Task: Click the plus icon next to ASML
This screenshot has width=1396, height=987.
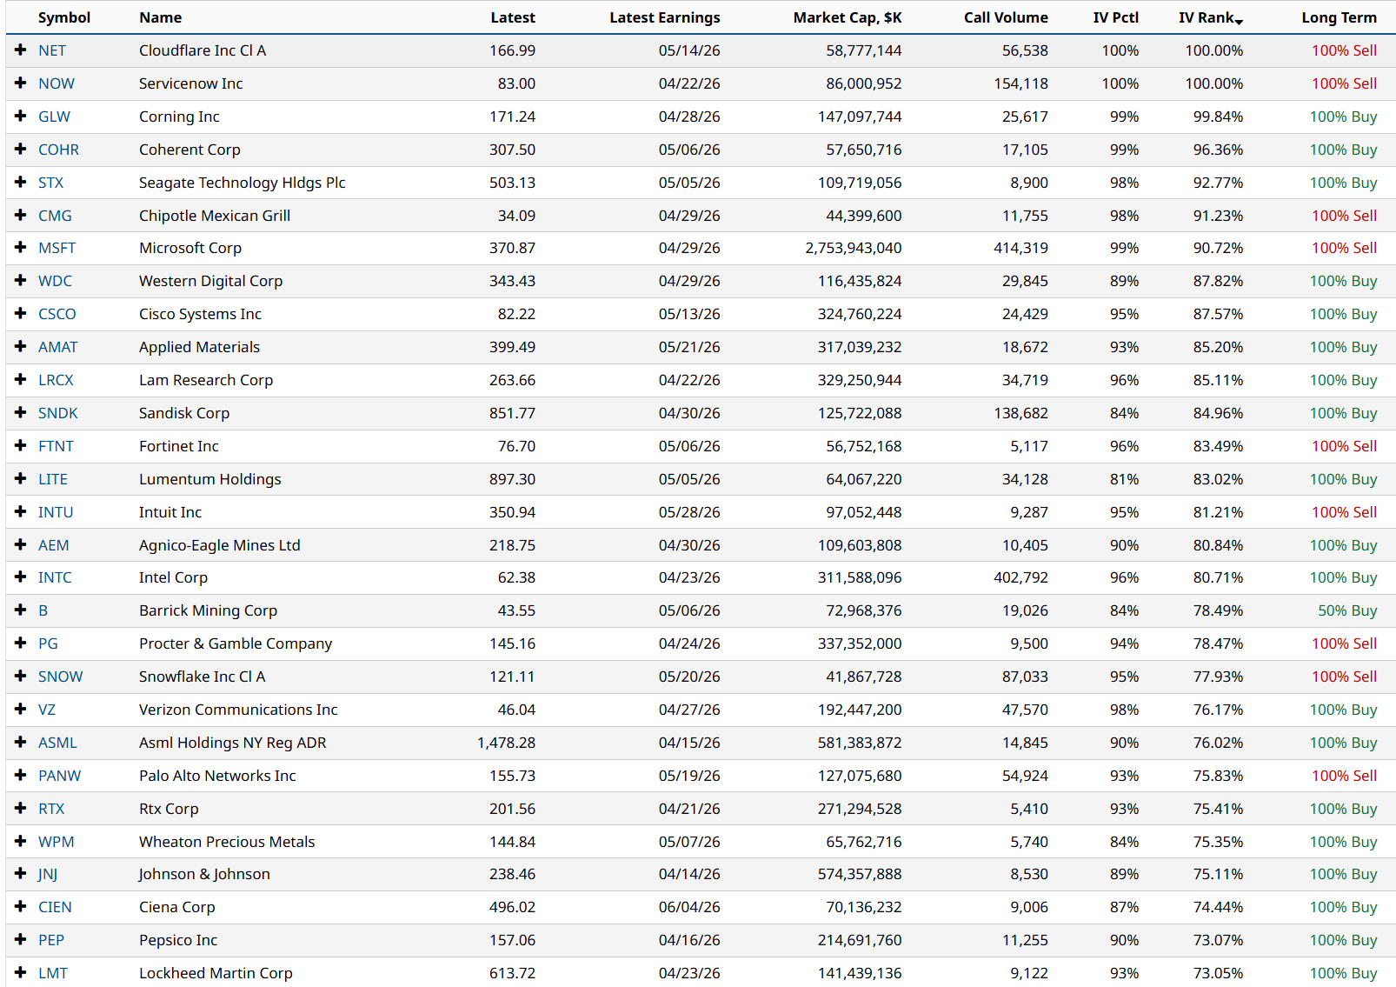Action: [20, 743]
